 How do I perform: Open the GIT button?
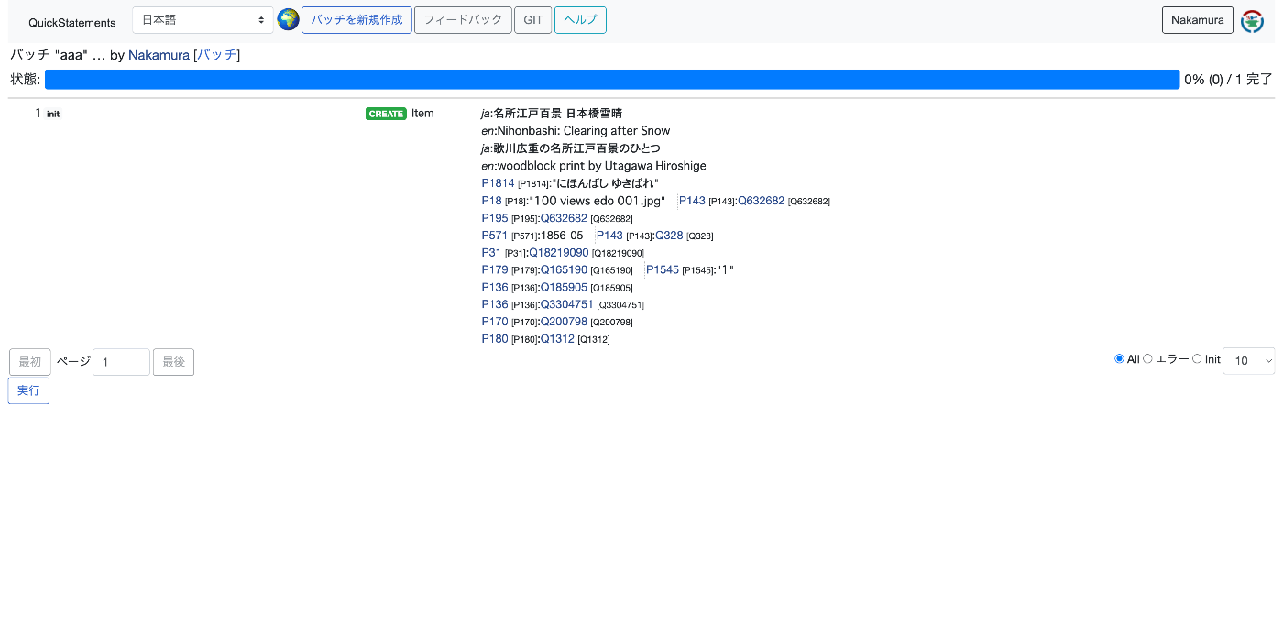pyautogui.click(x=532, y=19)
